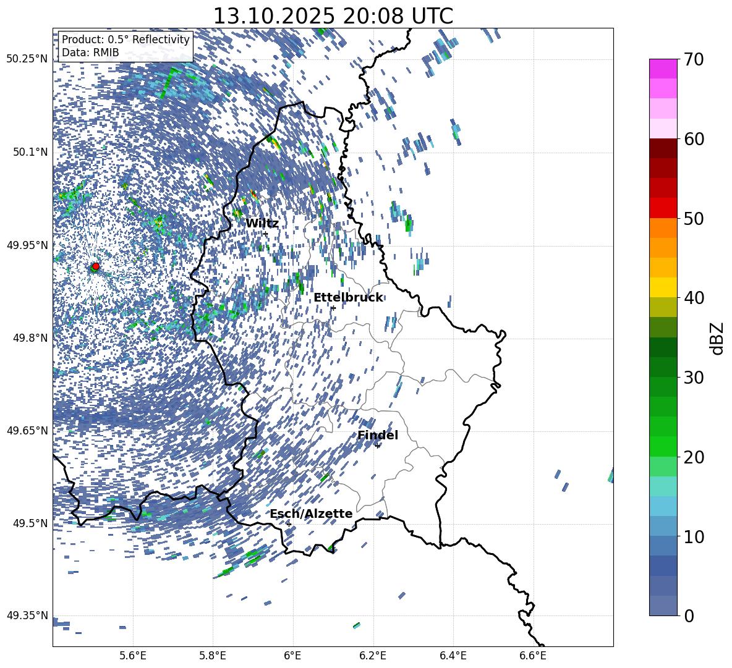This screenshot has width=732, height=668.
Task: Click the Findel location label
Action: pyautogui.click(x=378, y=435)
